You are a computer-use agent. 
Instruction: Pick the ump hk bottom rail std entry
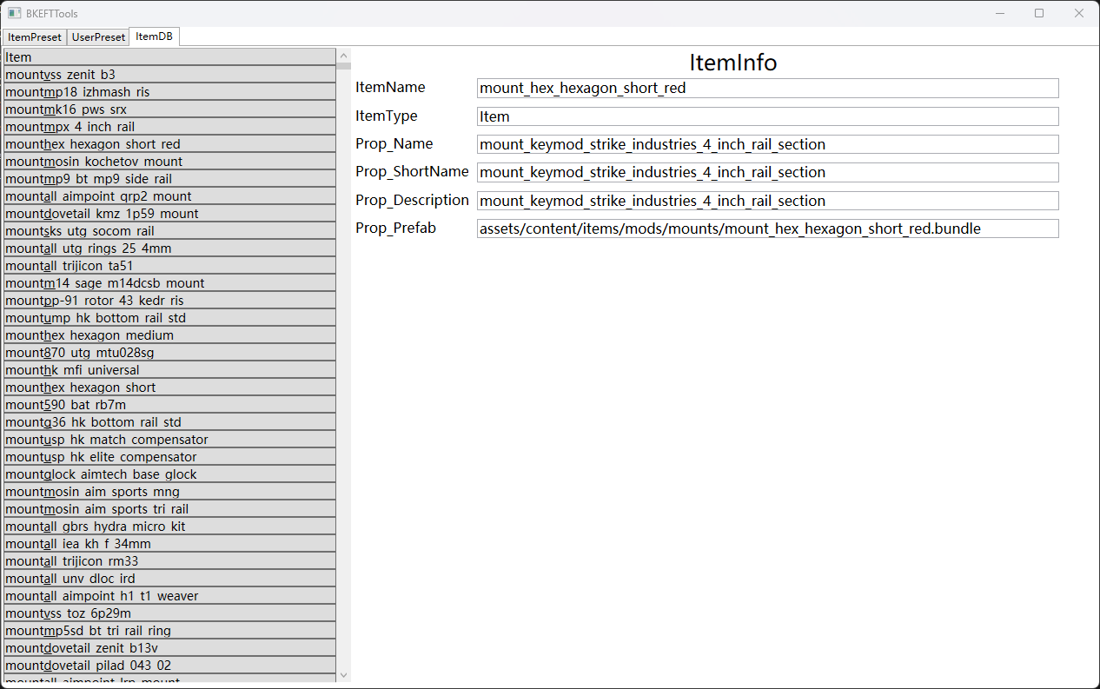169,318
